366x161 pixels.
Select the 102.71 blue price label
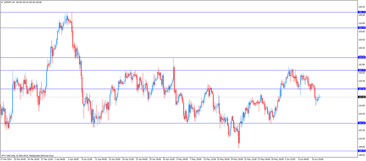tap(362, 70)
